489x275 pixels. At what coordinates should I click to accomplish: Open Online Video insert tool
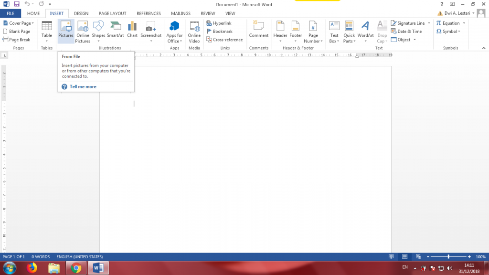(x=194, y=32)
